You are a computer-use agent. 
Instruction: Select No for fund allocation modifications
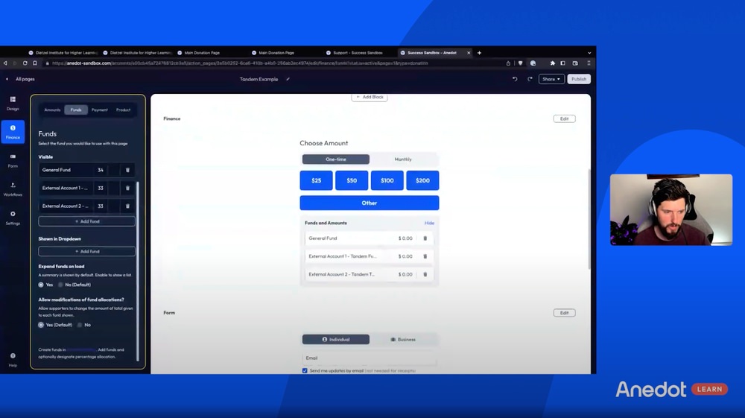(x=80, y=325)
